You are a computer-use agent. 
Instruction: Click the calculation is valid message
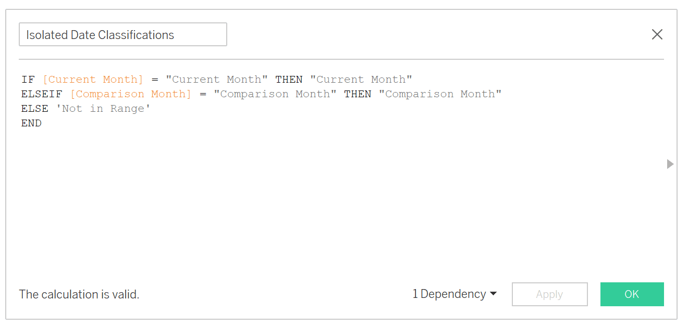pyautogui.click(x=79, y=294)
